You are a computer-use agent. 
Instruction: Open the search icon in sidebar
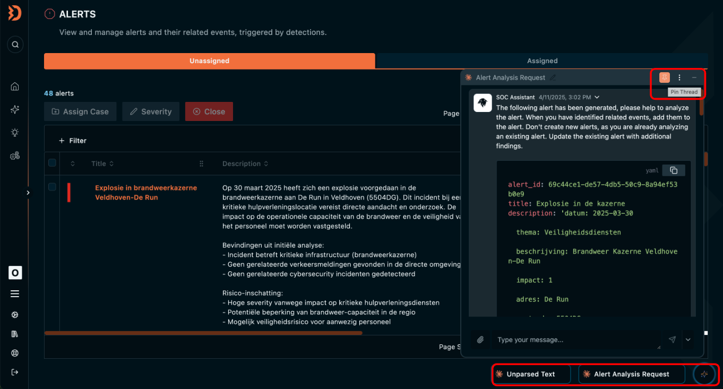coord(15,45)
